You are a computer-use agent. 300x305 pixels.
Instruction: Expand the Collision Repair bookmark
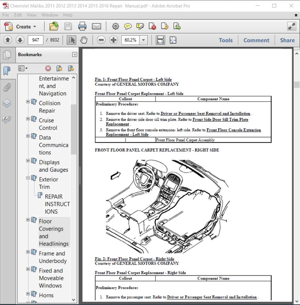28,102
